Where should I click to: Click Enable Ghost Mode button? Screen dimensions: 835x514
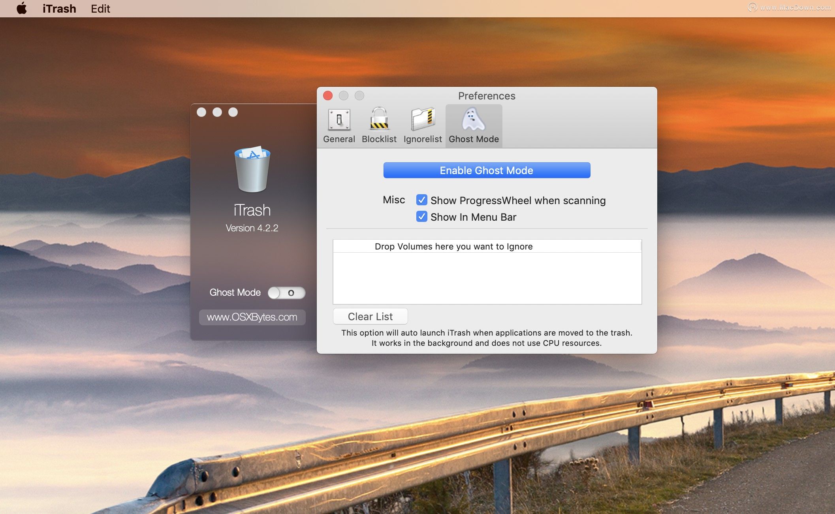pyautogui.click(x=487, y=170)
